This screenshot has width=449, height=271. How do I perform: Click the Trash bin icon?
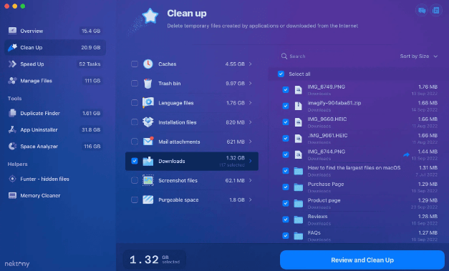(148, 84)
